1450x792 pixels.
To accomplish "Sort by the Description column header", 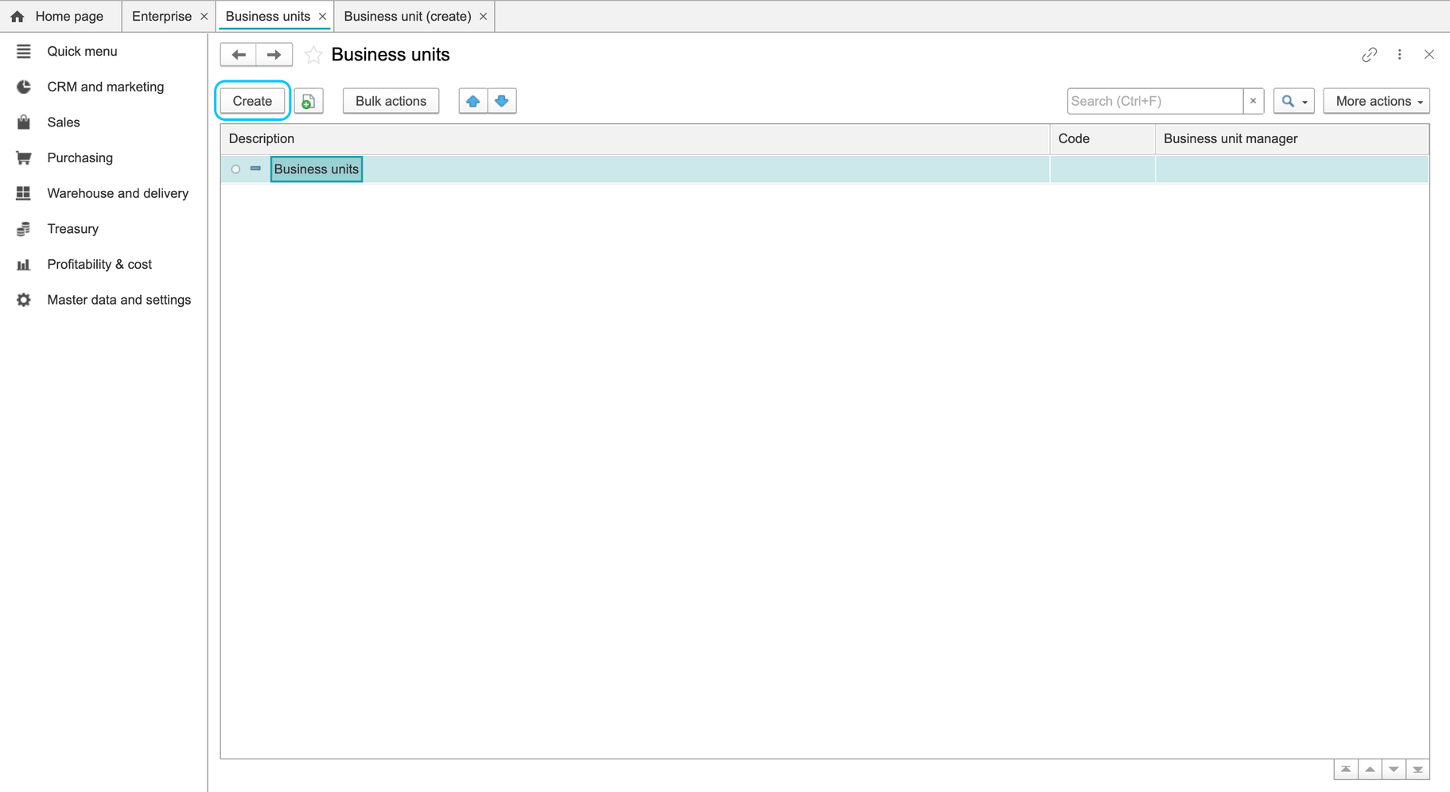I will (635, 138).
